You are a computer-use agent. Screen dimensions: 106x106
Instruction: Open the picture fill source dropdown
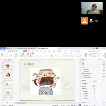pyautogui.click(x=97, y=81)
